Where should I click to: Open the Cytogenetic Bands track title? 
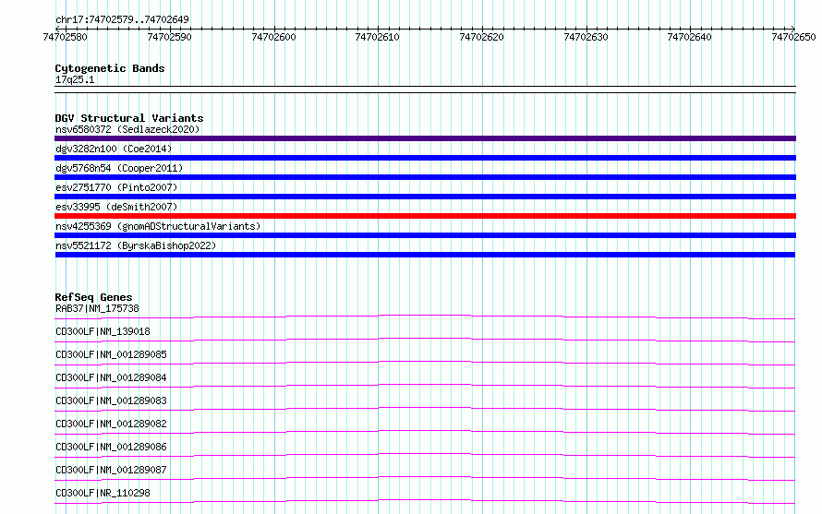110,68
